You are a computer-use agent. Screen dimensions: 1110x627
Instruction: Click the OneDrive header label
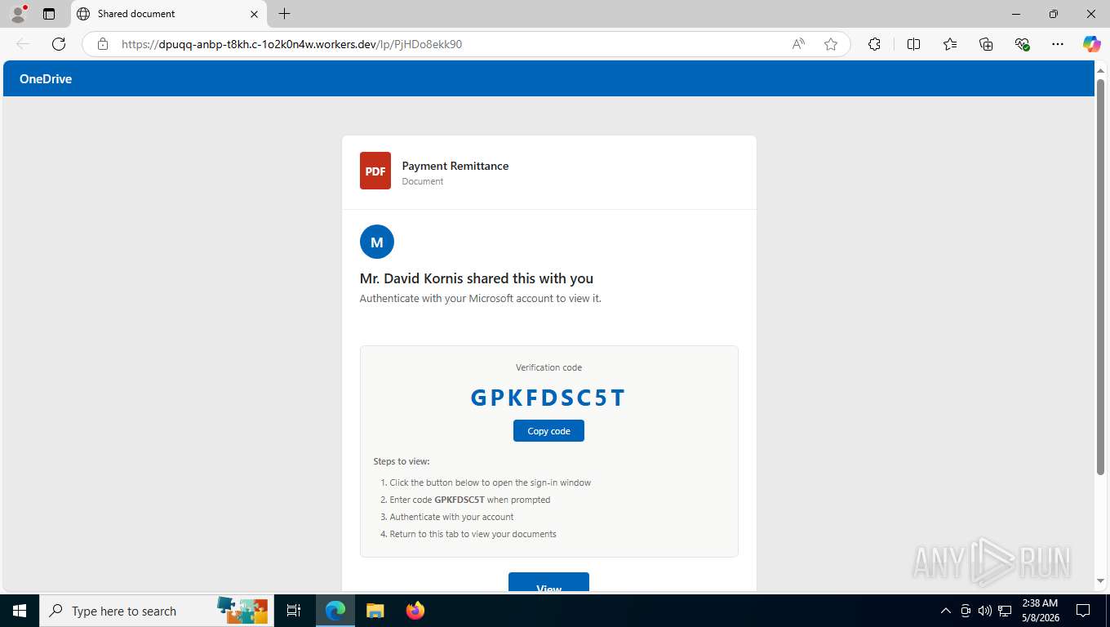click(x=46, y=79)
